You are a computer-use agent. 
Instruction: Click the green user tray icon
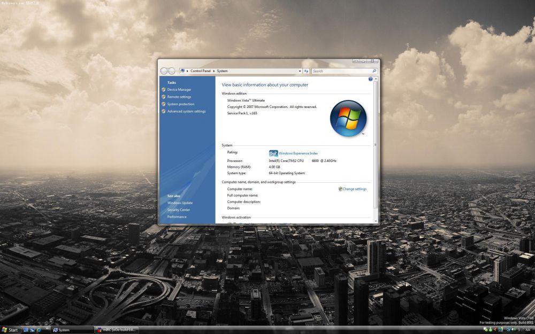pyautogui.click(x=490, y=329)
